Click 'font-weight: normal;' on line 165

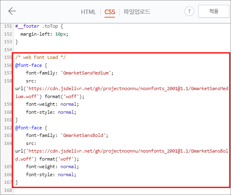[x=52, y=167]
